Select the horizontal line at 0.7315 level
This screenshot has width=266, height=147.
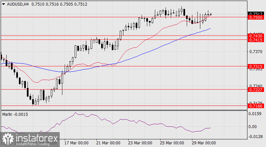[124, 66]
